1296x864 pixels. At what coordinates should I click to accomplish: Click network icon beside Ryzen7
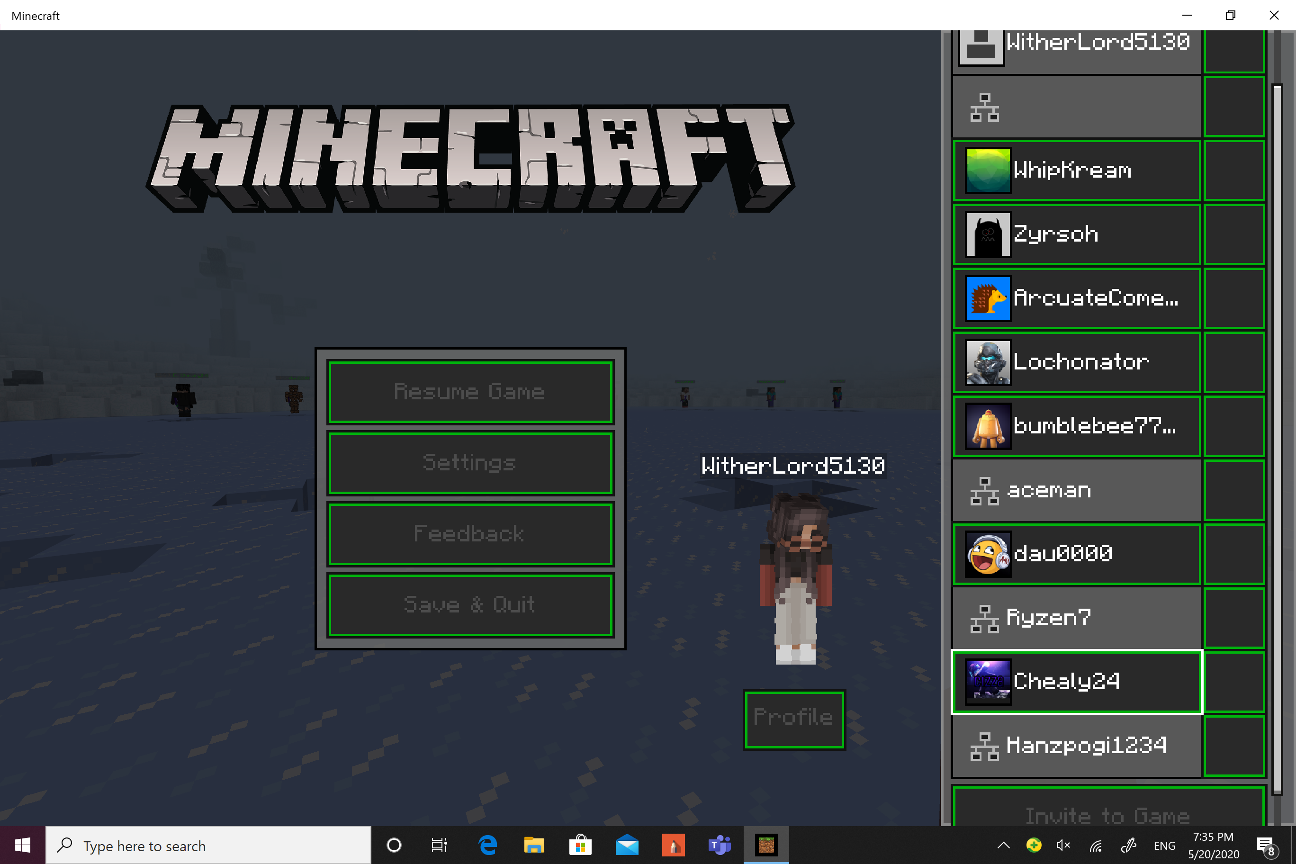coord(985,619)
